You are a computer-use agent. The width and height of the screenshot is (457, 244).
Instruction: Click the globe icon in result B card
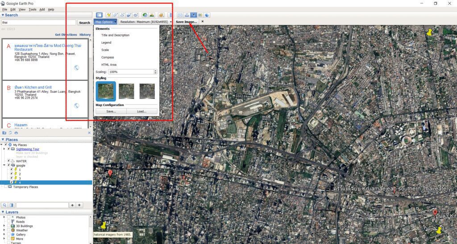[76, 105]
